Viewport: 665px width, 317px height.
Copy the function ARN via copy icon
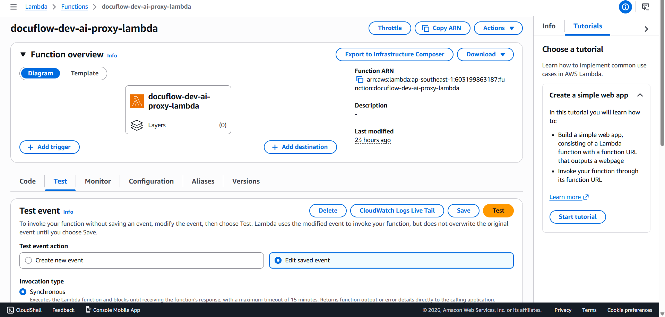click(x=360, y=80)
